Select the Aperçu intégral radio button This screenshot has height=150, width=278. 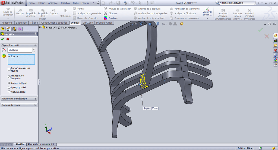click(x=9, y=83)
